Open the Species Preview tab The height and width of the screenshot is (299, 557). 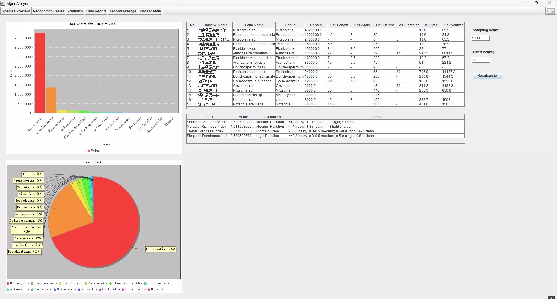click(16, 11)
